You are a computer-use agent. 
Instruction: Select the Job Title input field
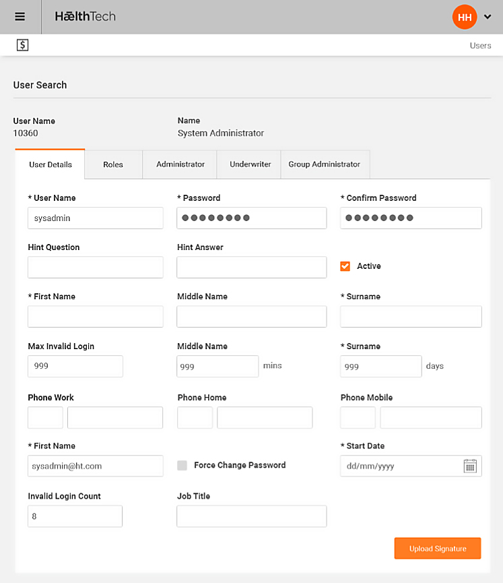[x=252, y=516]
